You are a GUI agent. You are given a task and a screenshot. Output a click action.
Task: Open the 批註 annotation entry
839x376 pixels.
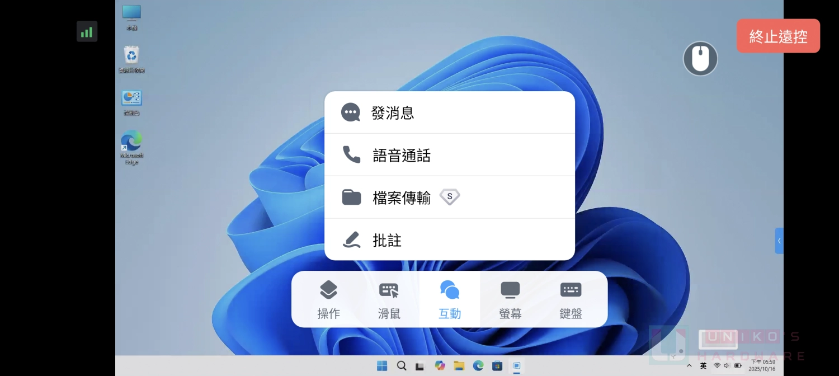(x=386, y=240)
